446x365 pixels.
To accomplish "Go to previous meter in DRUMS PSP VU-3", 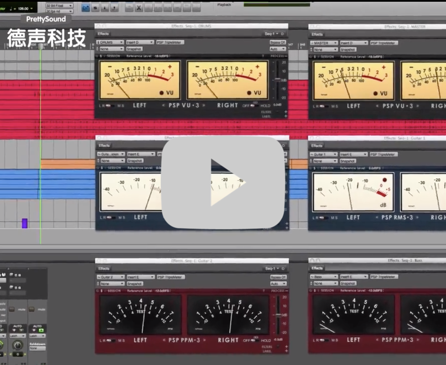I will pos(164,105).
